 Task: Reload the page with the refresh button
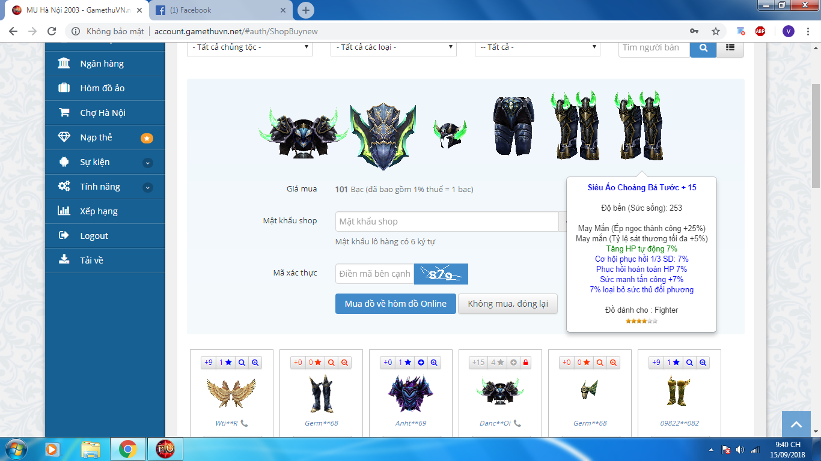pyautogui.click(x=52, y=31)
